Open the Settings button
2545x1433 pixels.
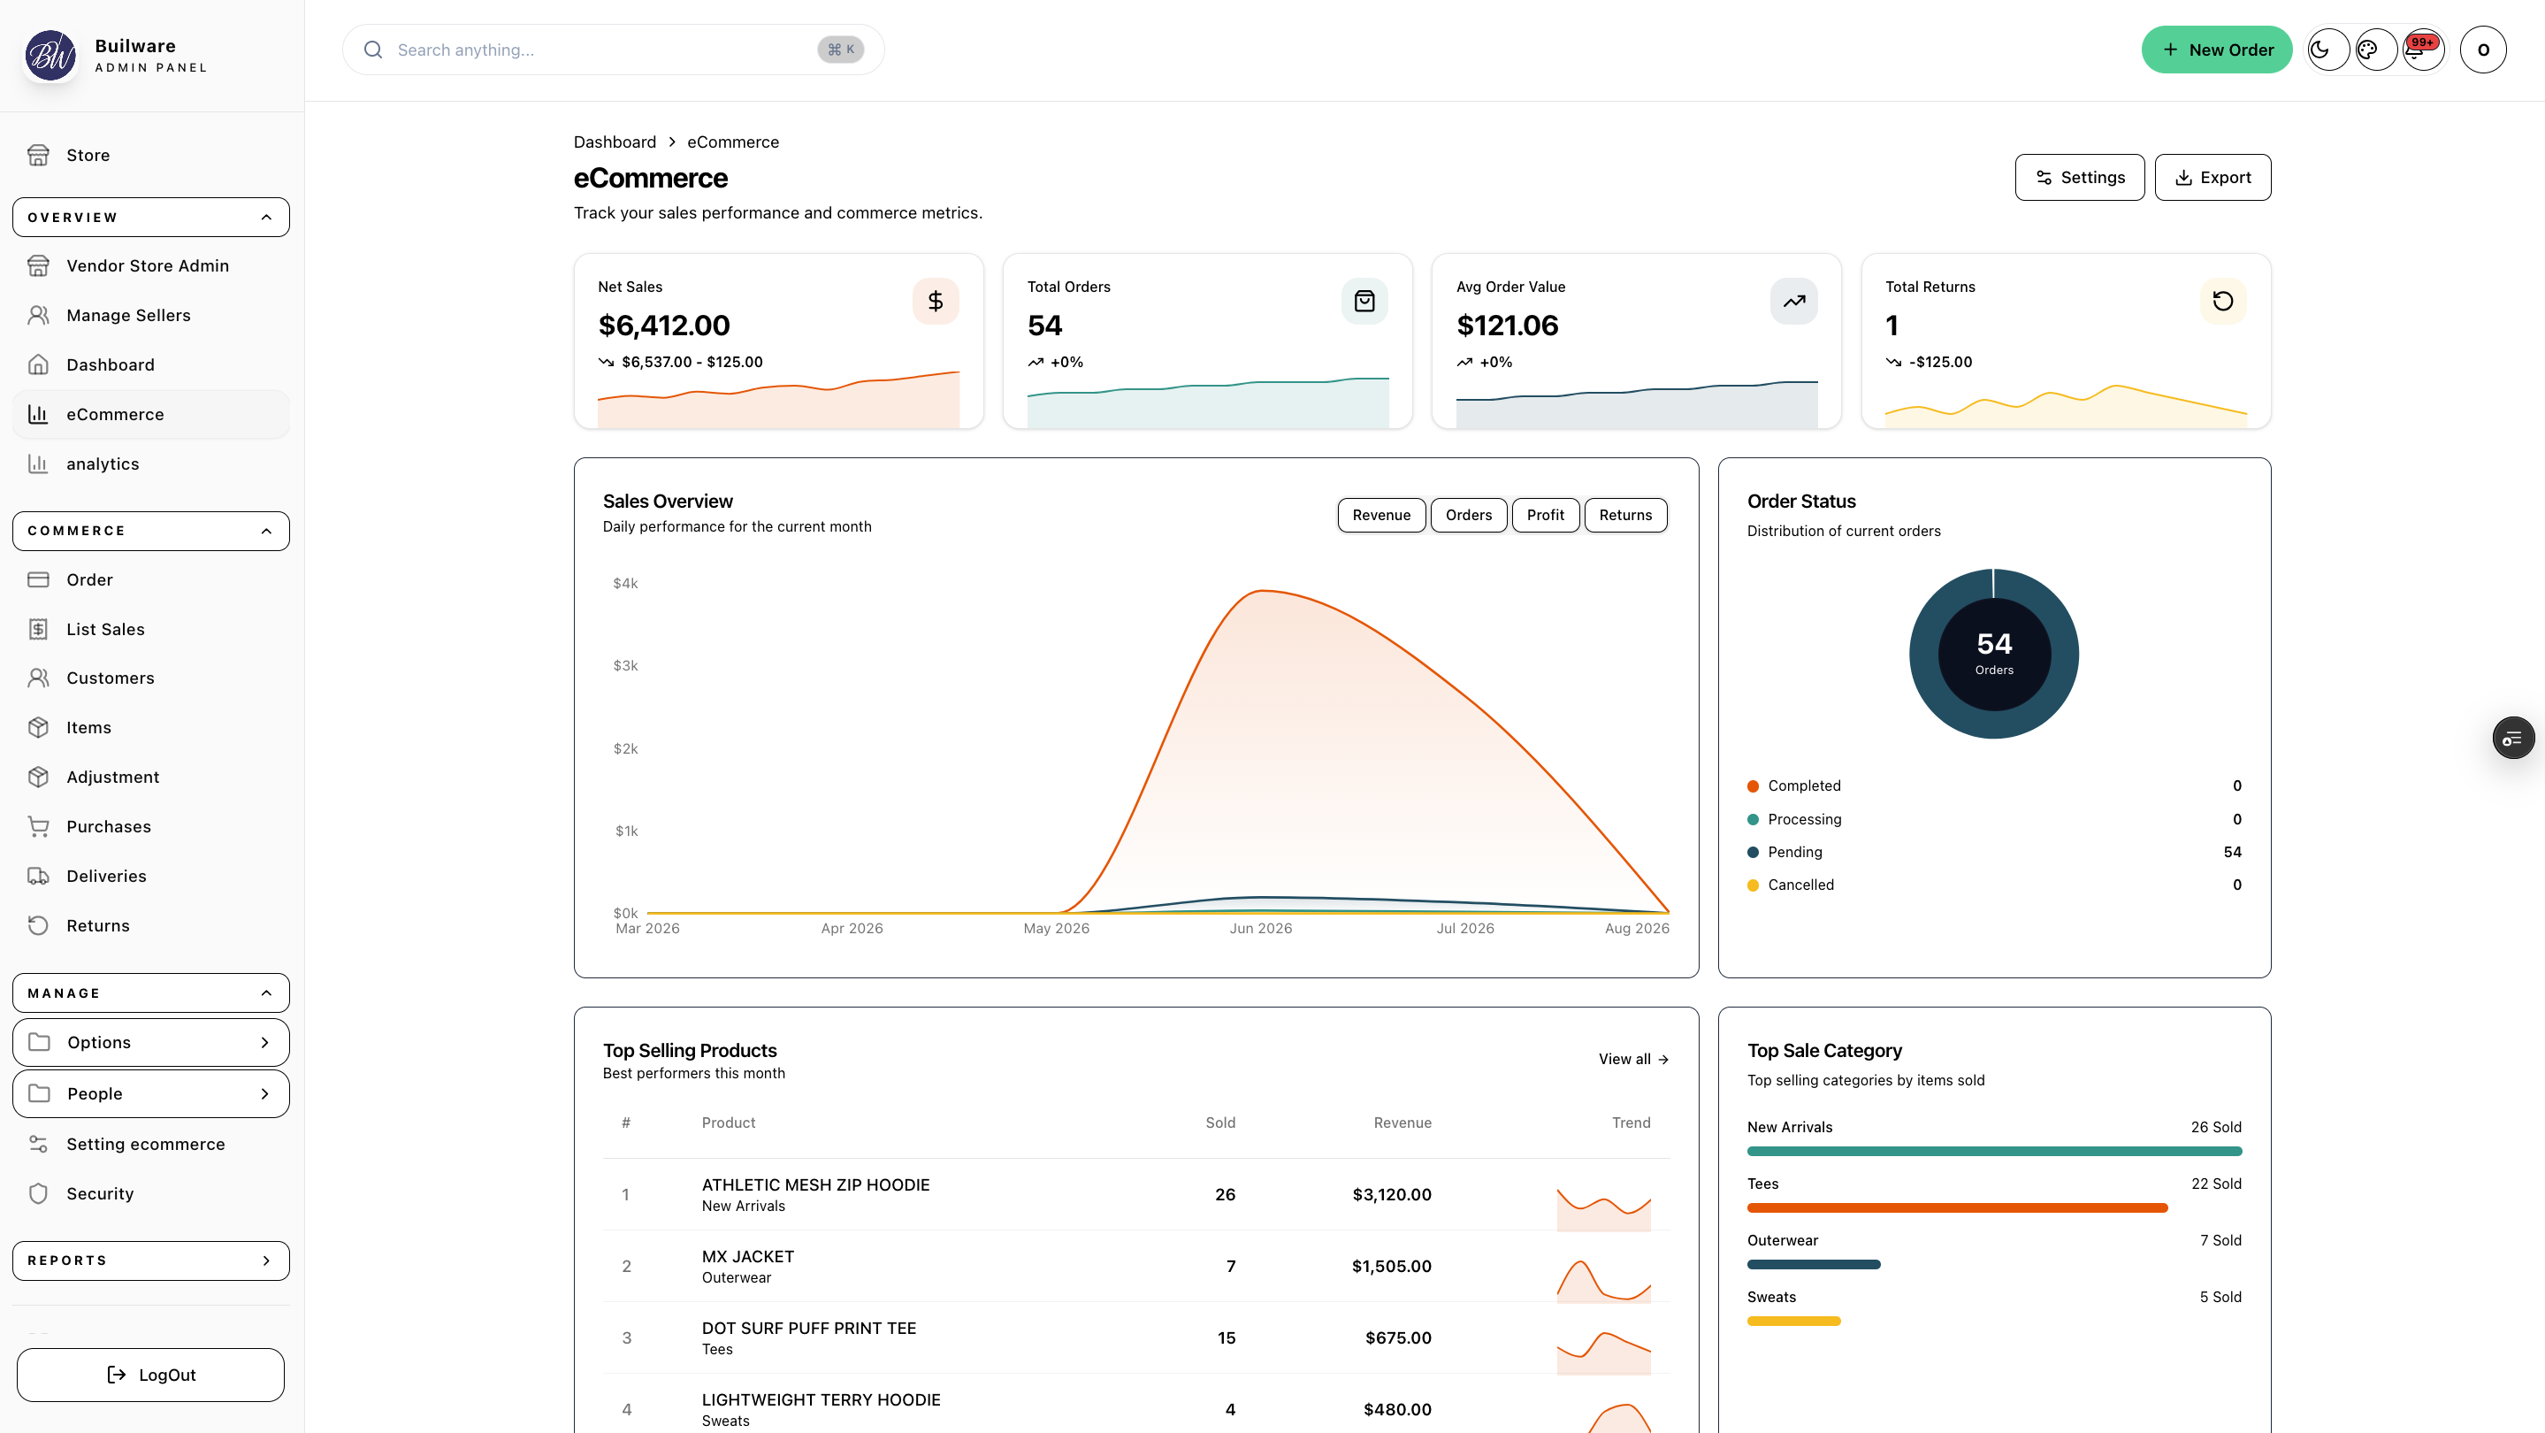2079,178
